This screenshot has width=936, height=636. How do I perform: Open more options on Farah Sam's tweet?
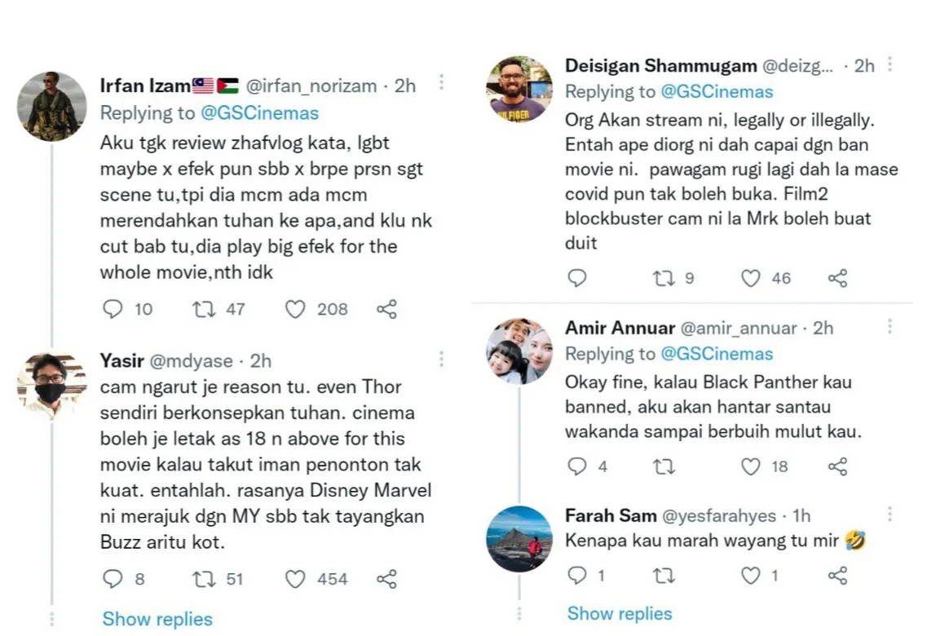pyautogui.click(x=890, y=514)
